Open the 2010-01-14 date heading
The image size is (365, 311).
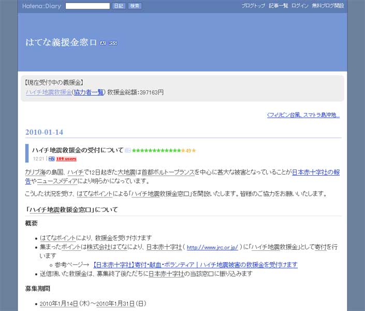(44, 132)
